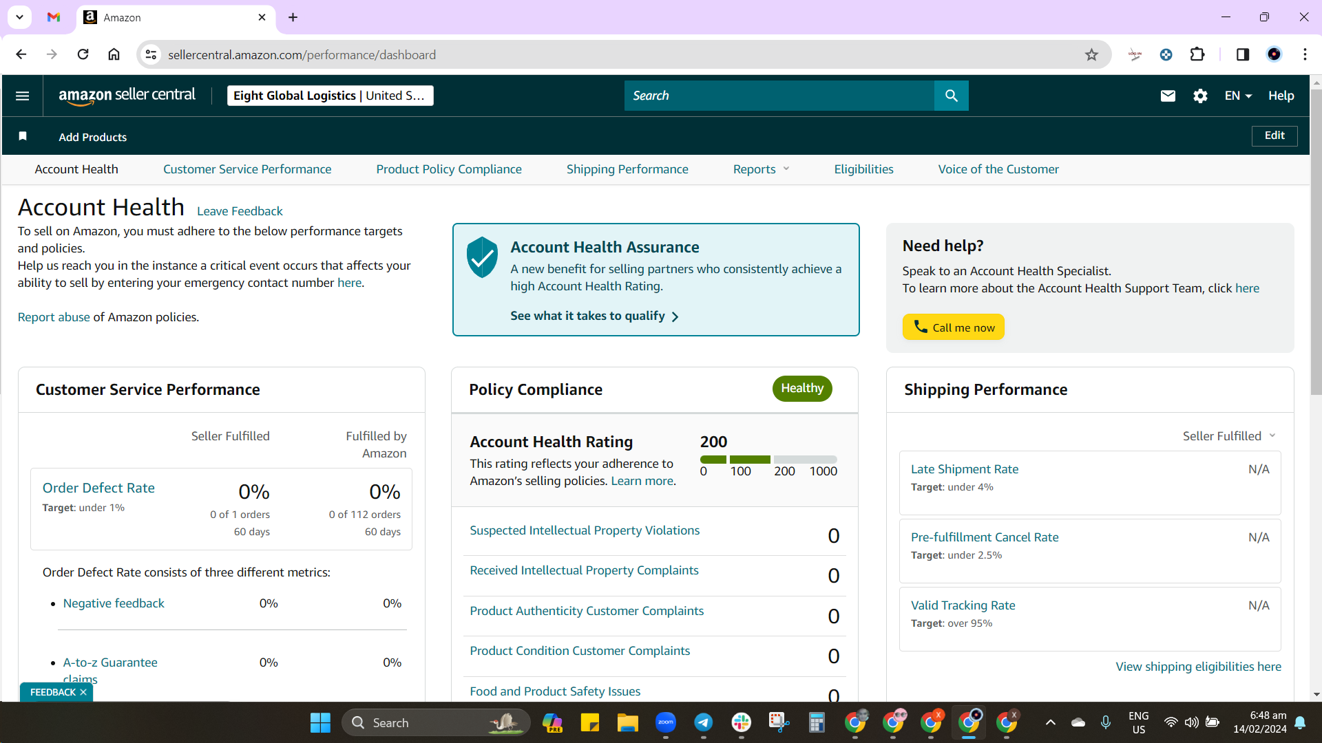This screenshot has width=1322, height=743.
Task: Open the Pre-fulfillment Cancel Rate link
Action: 985,537
